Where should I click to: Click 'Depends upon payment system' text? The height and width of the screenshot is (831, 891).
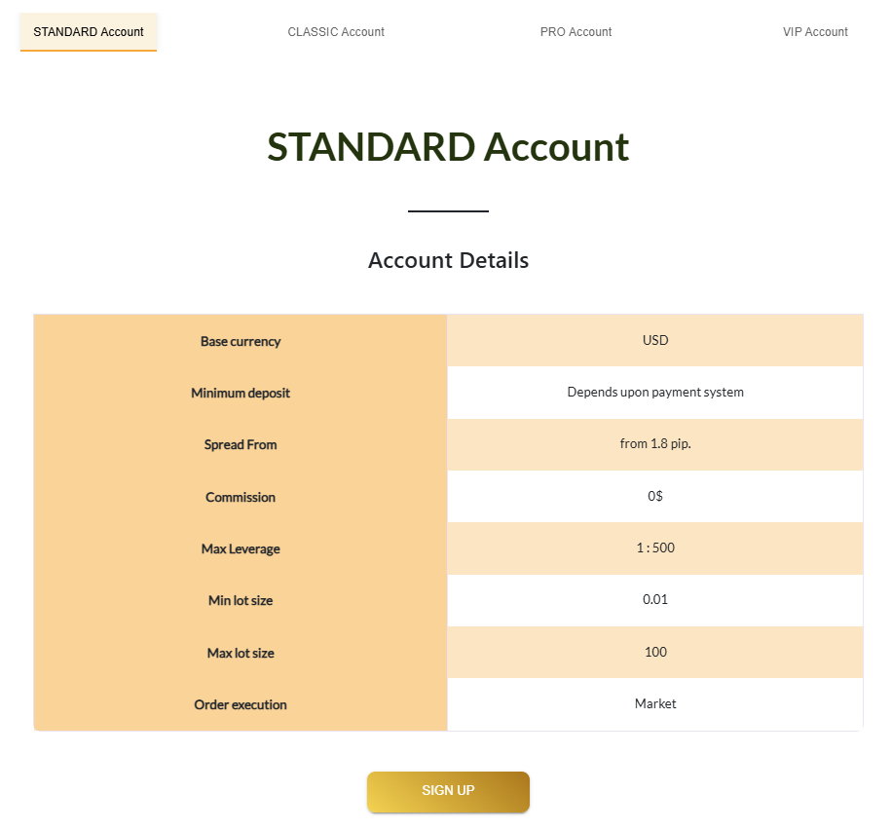pos(655,393)
